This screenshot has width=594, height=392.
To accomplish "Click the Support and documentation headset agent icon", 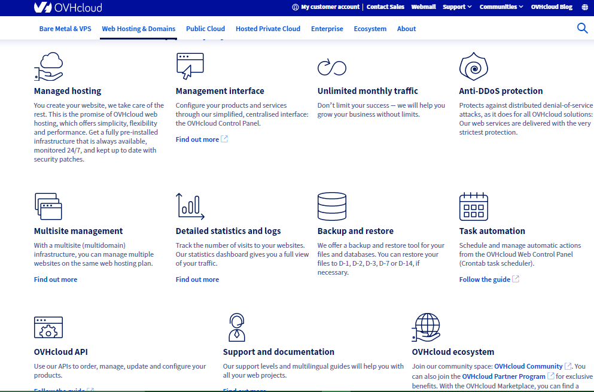I will click(x=237, y=327).
